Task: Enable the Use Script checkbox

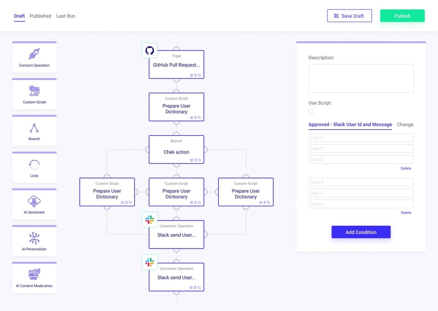Action: [x=311, y=112]
